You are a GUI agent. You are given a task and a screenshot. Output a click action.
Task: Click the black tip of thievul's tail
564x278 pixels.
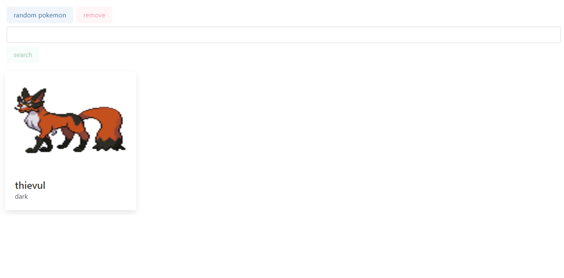click(109, 145)
